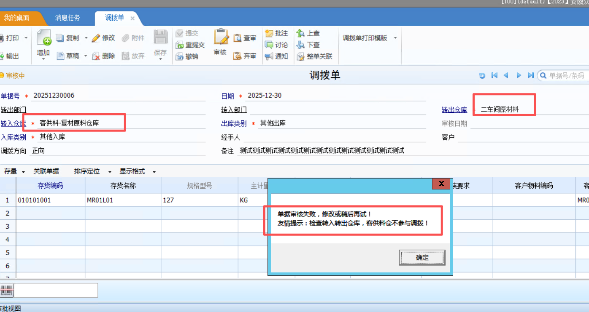Click the 上查 trace-up icon

click(x=300, y=33)
